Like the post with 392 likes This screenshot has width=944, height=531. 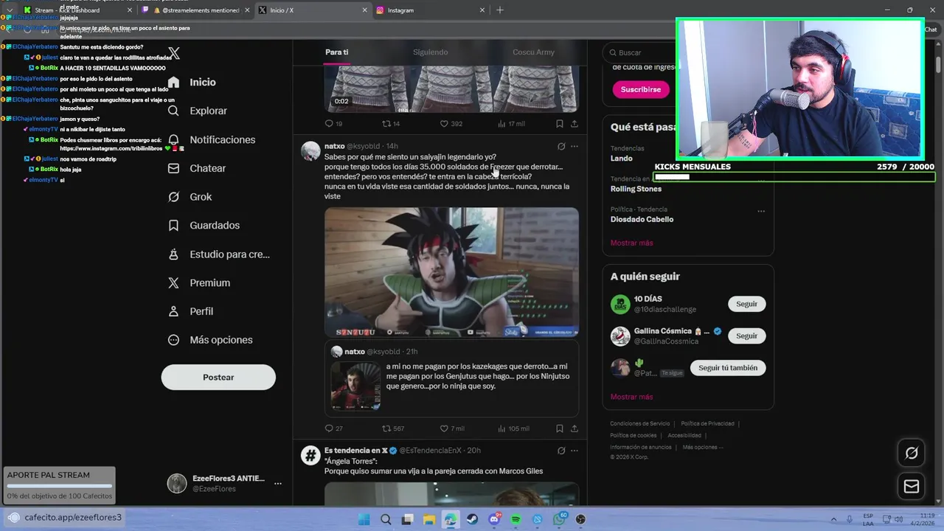click(x=451, y=124)
